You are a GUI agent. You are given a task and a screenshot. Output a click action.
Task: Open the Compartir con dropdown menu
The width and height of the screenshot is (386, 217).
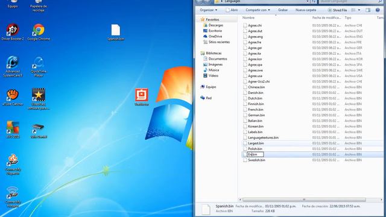(258, 10)
